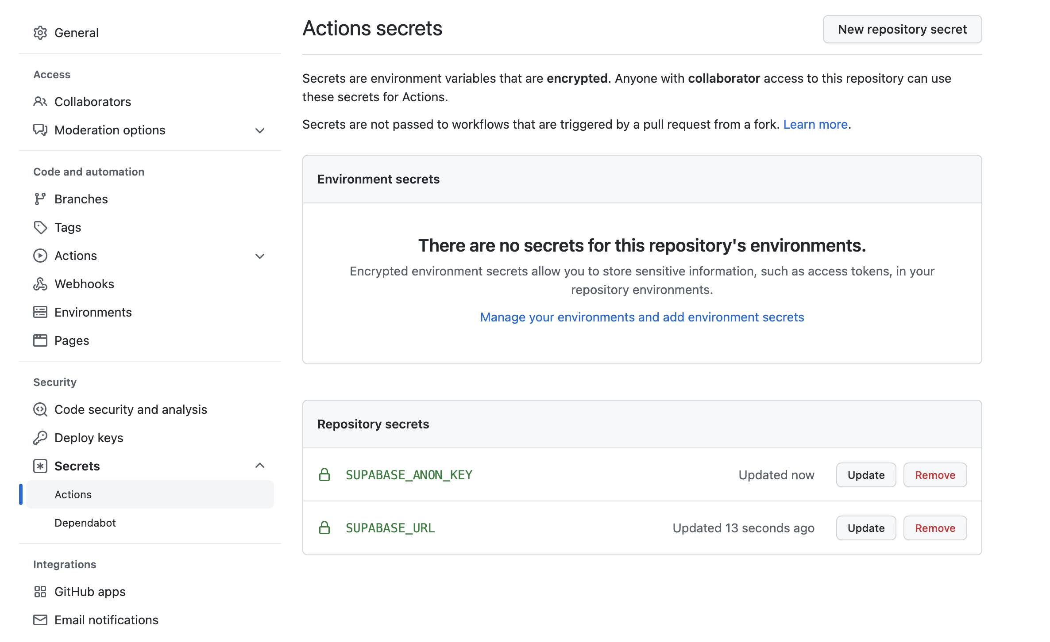Click Manage your environments link
This screenshot has height=642, width=1050.
tap(642, 317)
